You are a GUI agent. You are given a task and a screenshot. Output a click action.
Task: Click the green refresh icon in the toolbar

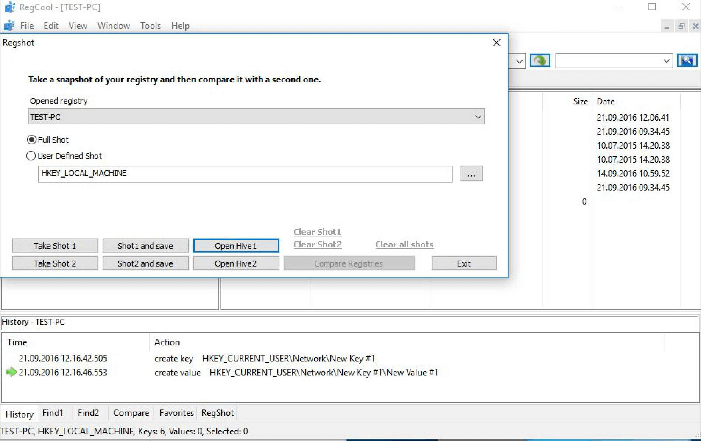tap(540, 60)
